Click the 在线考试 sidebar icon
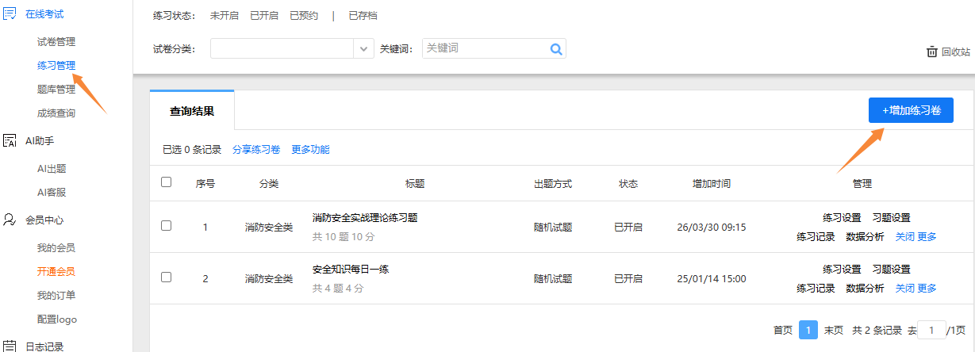The width and height of the screenshot is (975, 352). point(10,13)
